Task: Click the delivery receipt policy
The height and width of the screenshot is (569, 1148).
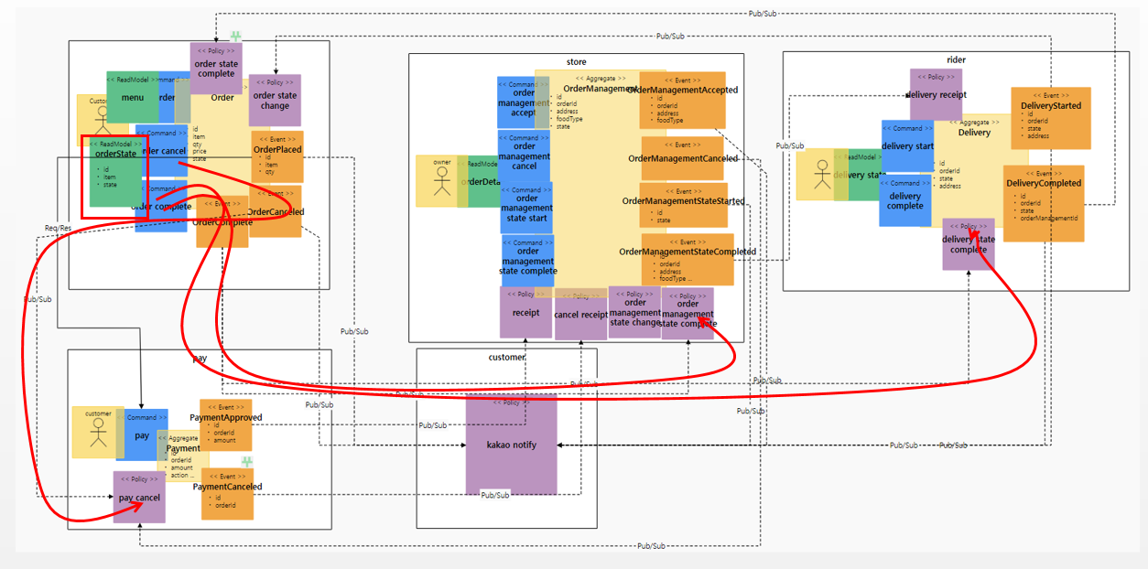Action: click(x=937, y=94)
